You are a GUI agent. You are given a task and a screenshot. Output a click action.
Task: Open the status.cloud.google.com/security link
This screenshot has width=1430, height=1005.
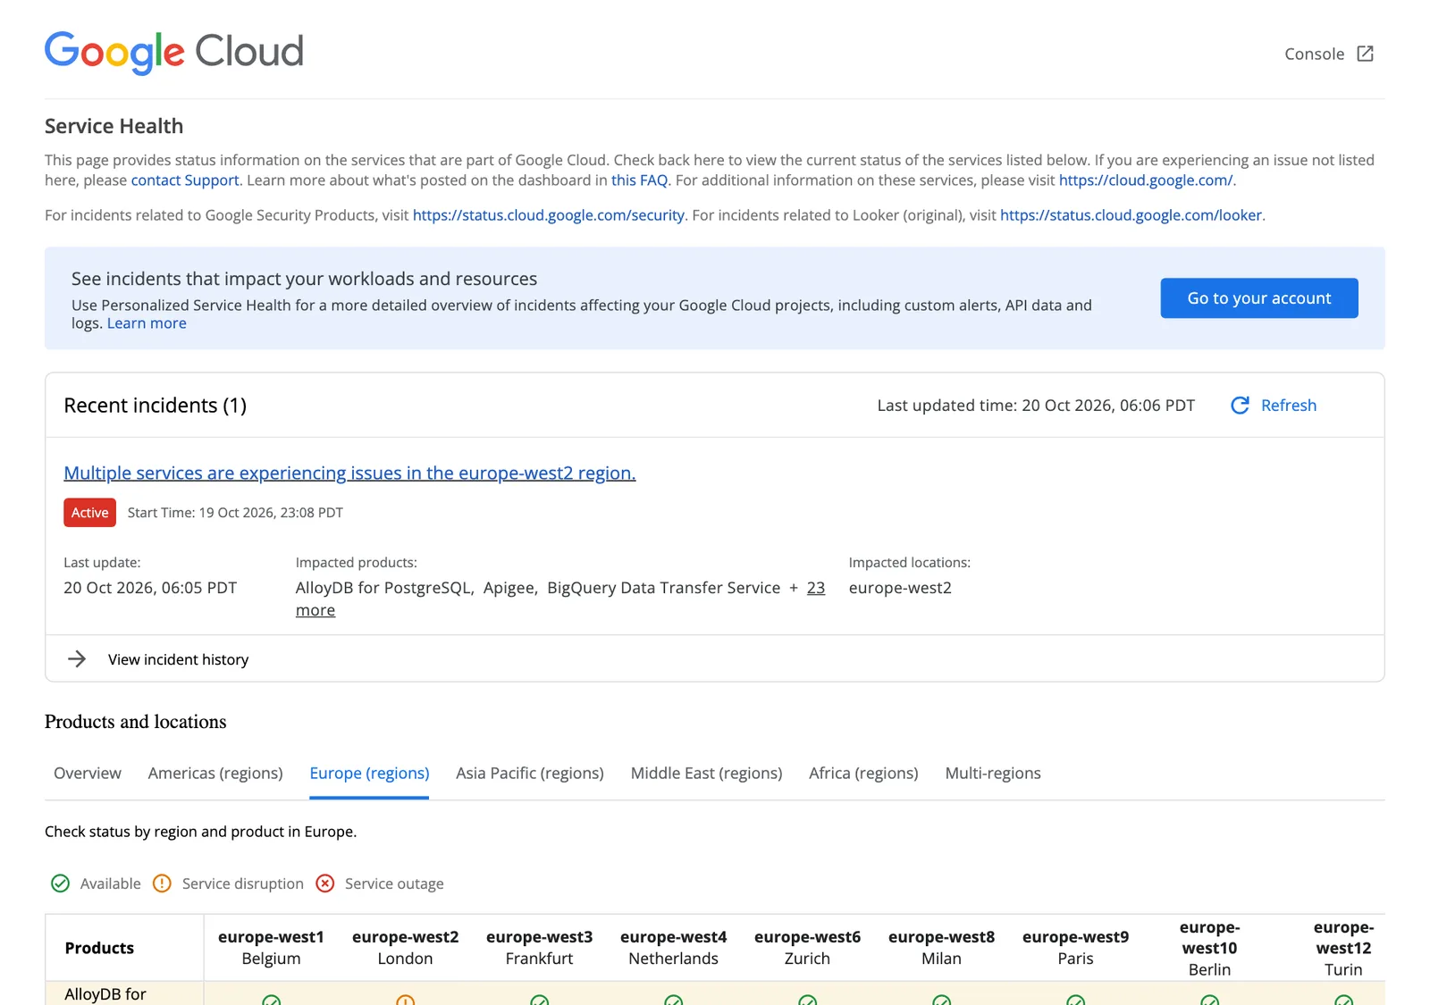pos(549,215)
